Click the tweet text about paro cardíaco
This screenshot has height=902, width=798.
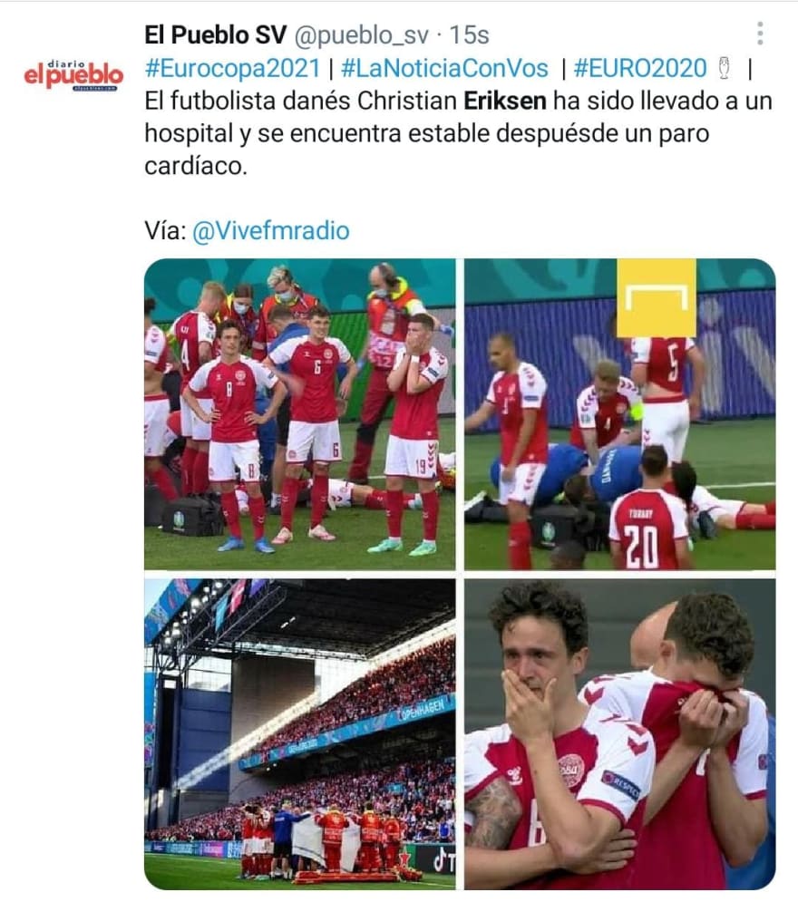458,133
